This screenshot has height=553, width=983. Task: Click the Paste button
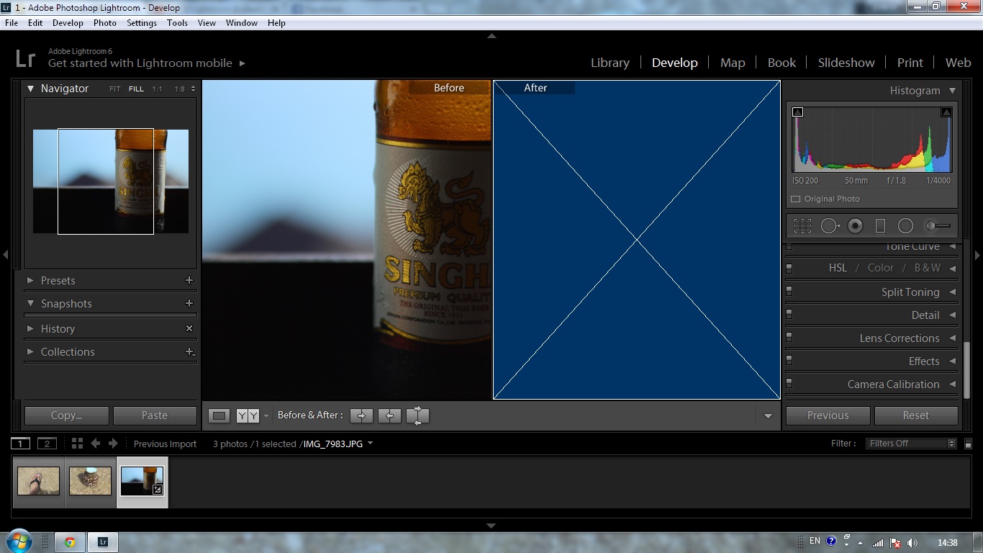click(155, 415)
